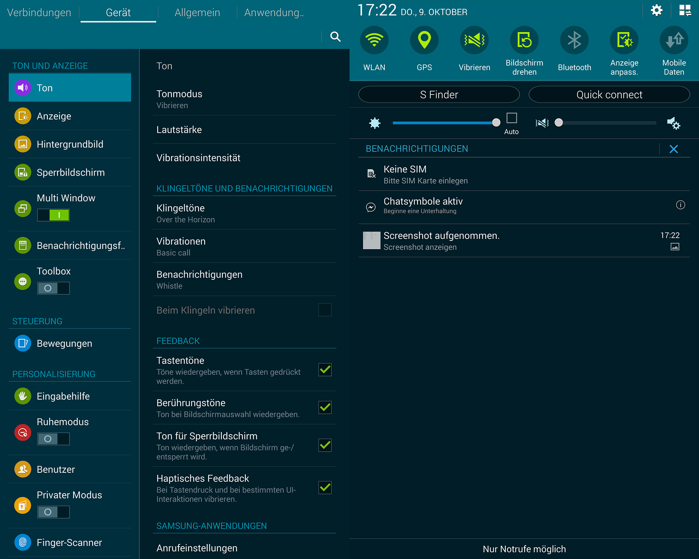Screen dimensions: 699x559
Task: Tap the image icon under 17:22 timestamp
Action: [x=675, y=247]
